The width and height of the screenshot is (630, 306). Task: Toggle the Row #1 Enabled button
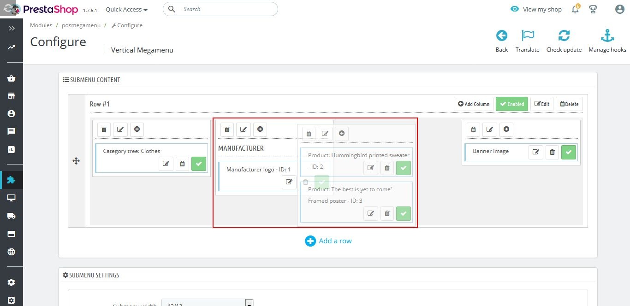pyautogui.click(x=511, y=104)
